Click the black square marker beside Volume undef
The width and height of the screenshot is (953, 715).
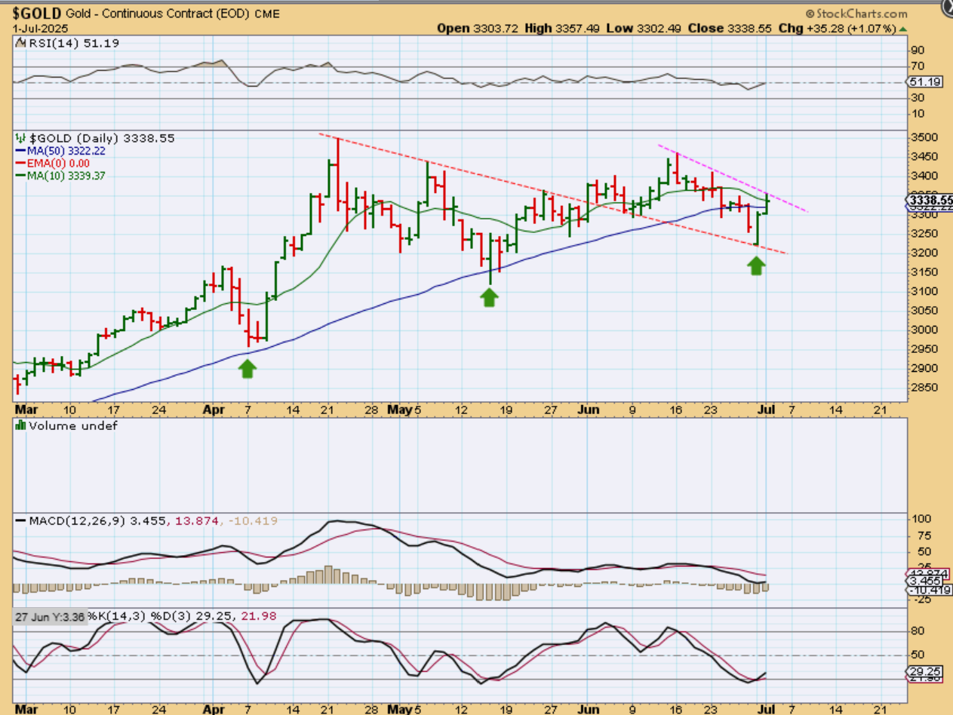tap(20, 425)
